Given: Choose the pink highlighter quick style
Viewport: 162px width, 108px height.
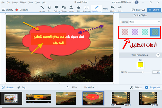Looking at the screenshot, I should (x=125, y=32).
